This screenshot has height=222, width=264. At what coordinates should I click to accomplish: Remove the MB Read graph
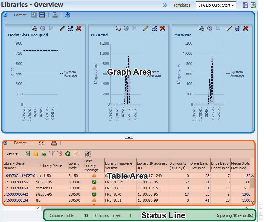(x=162, y=28)
